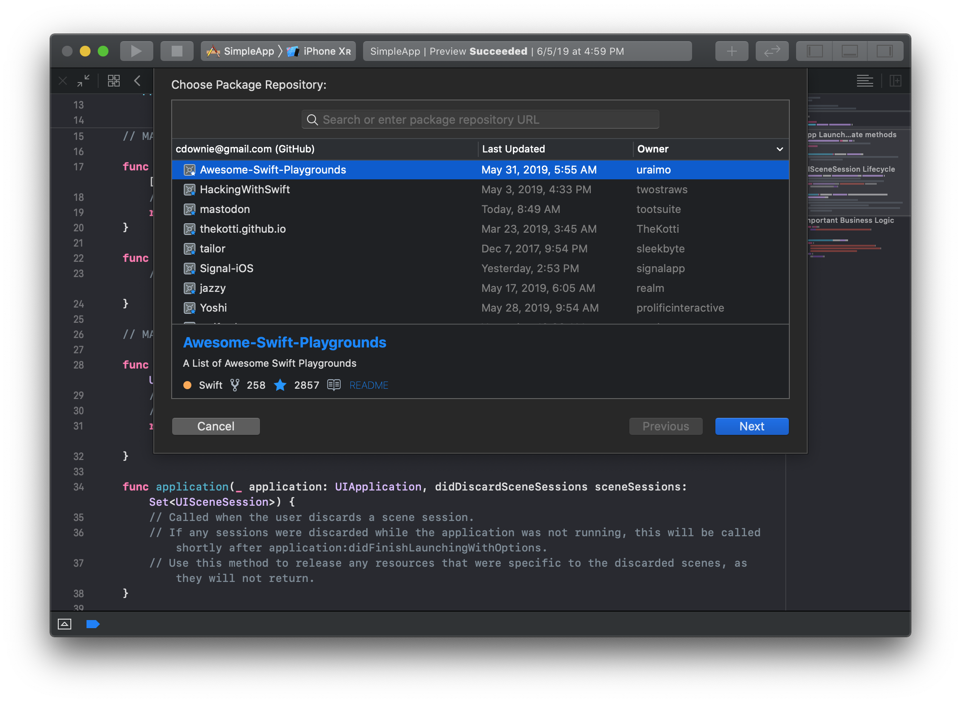The image size is (961, 703).
Task: Choose the iPhone XR destination
Action: click(x=319, y=52)
